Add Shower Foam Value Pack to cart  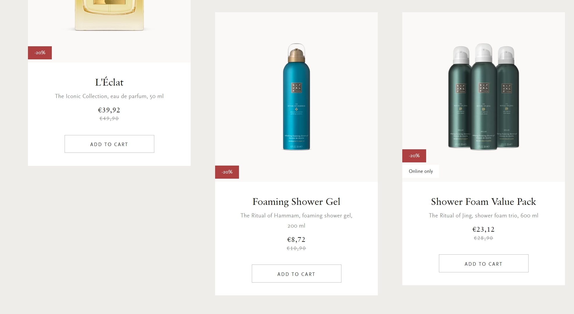tap(483, 264)
